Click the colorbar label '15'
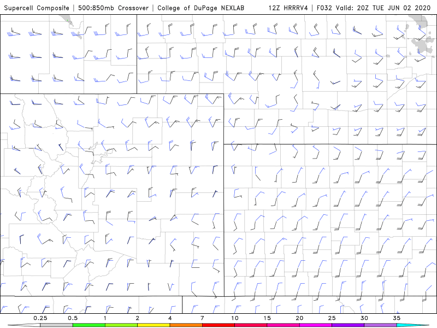 pos(267,318)
